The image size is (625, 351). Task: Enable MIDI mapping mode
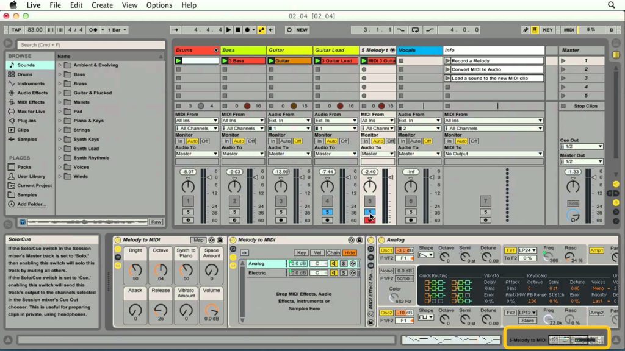(568, 29)
